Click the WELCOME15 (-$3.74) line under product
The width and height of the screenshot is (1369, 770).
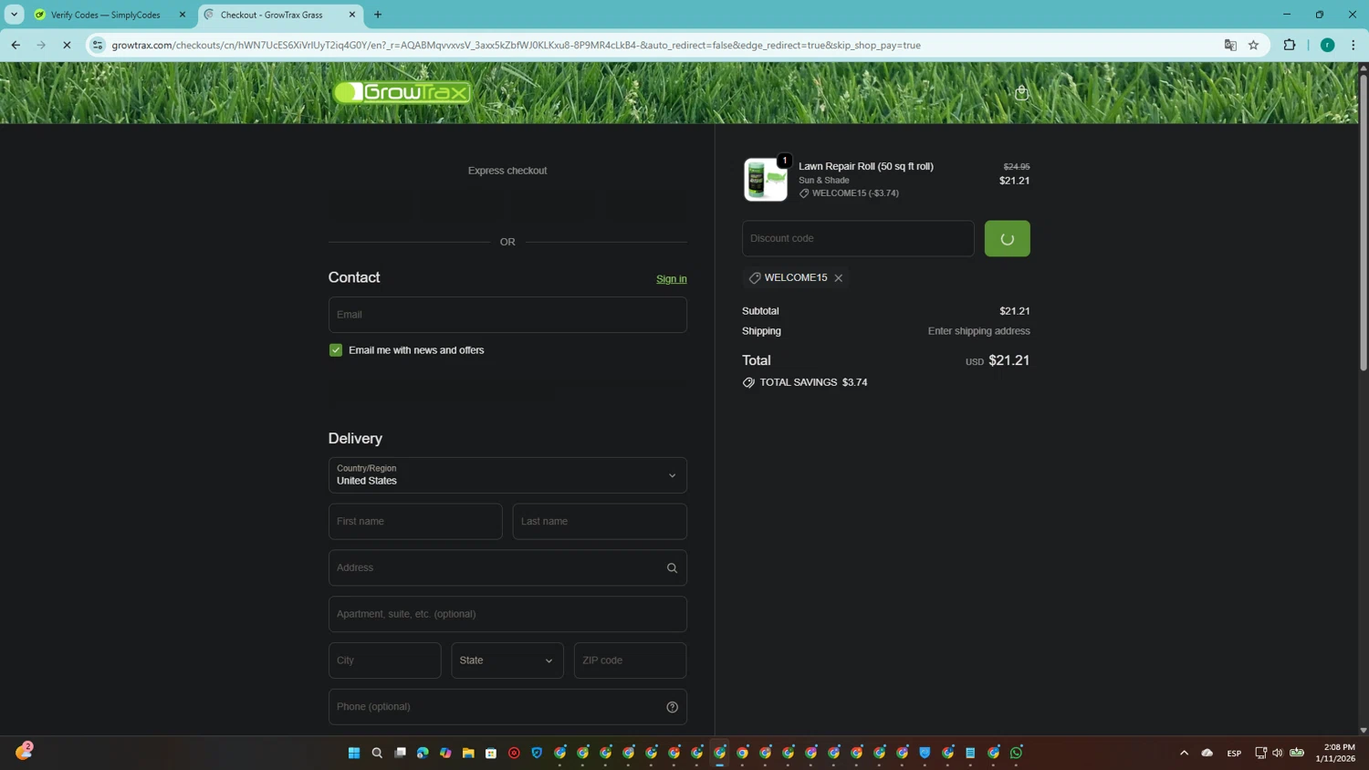click(849, 193)
